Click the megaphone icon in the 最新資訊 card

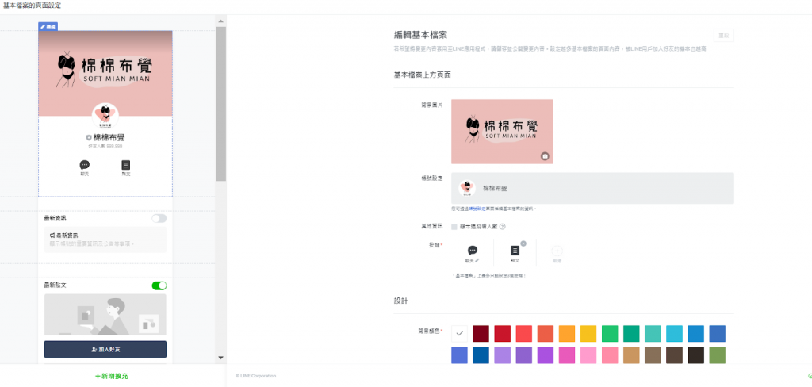click(x=52, y=236)
